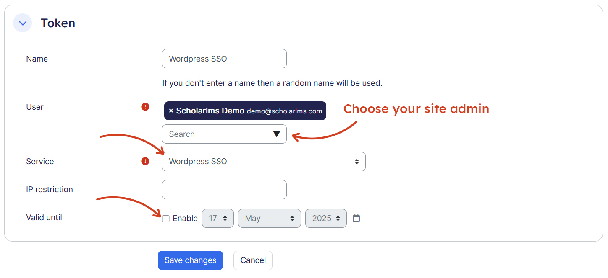Screen dimensions: 608x278
Task: Open the day dropdown showing 17
Action: [x=218, y=218]
